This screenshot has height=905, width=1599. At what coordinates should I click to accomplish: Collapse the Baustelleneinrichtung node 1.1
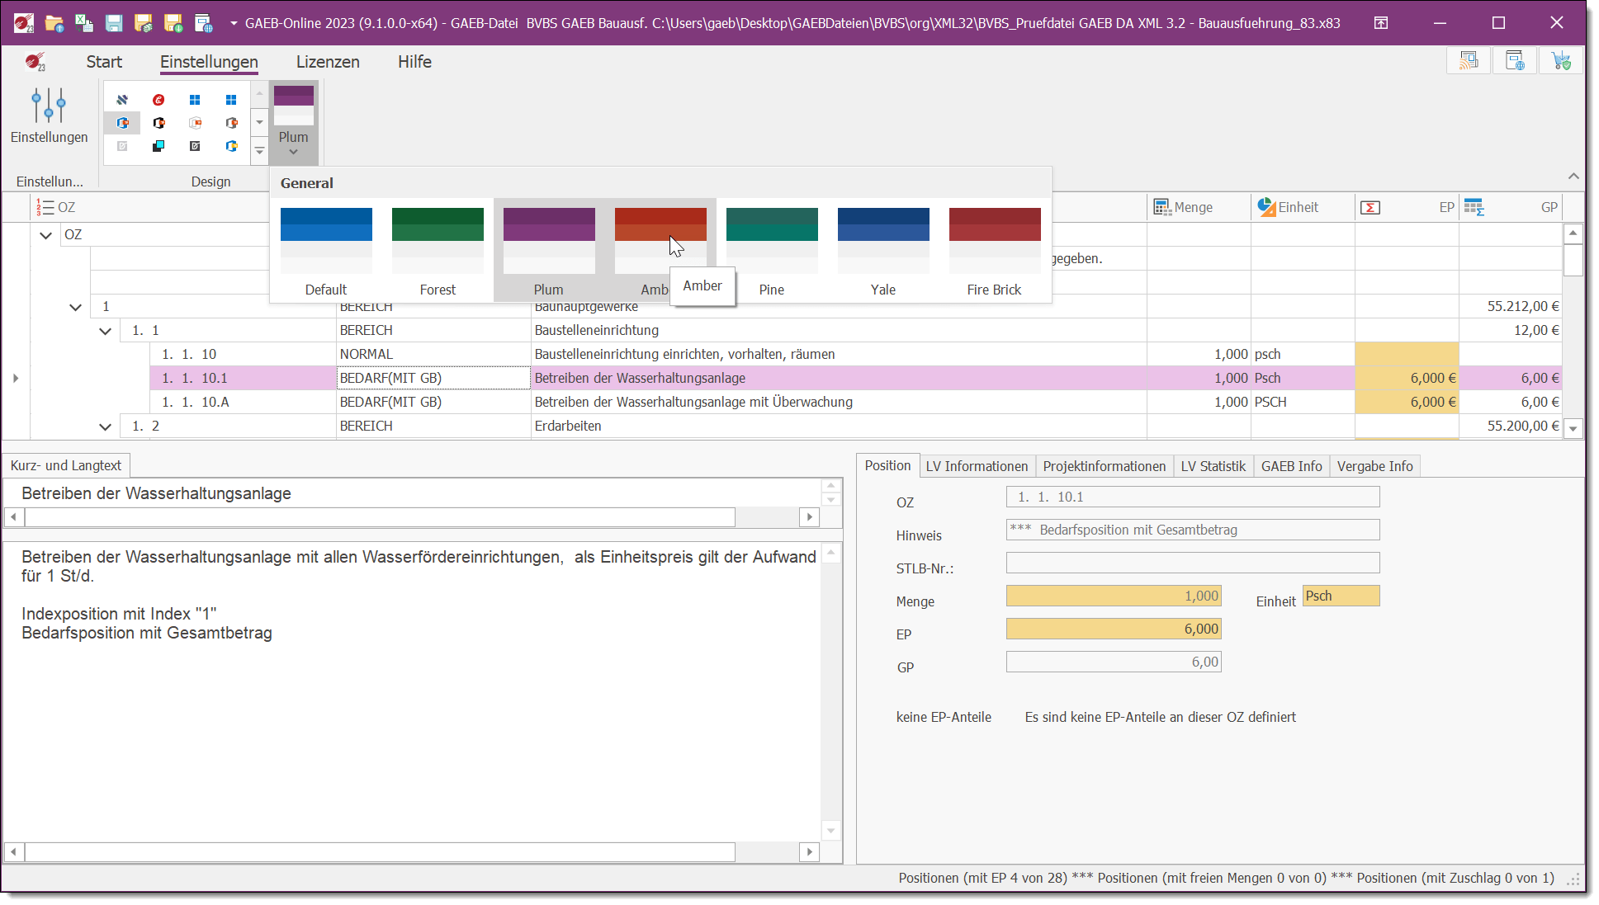(105, 330)
